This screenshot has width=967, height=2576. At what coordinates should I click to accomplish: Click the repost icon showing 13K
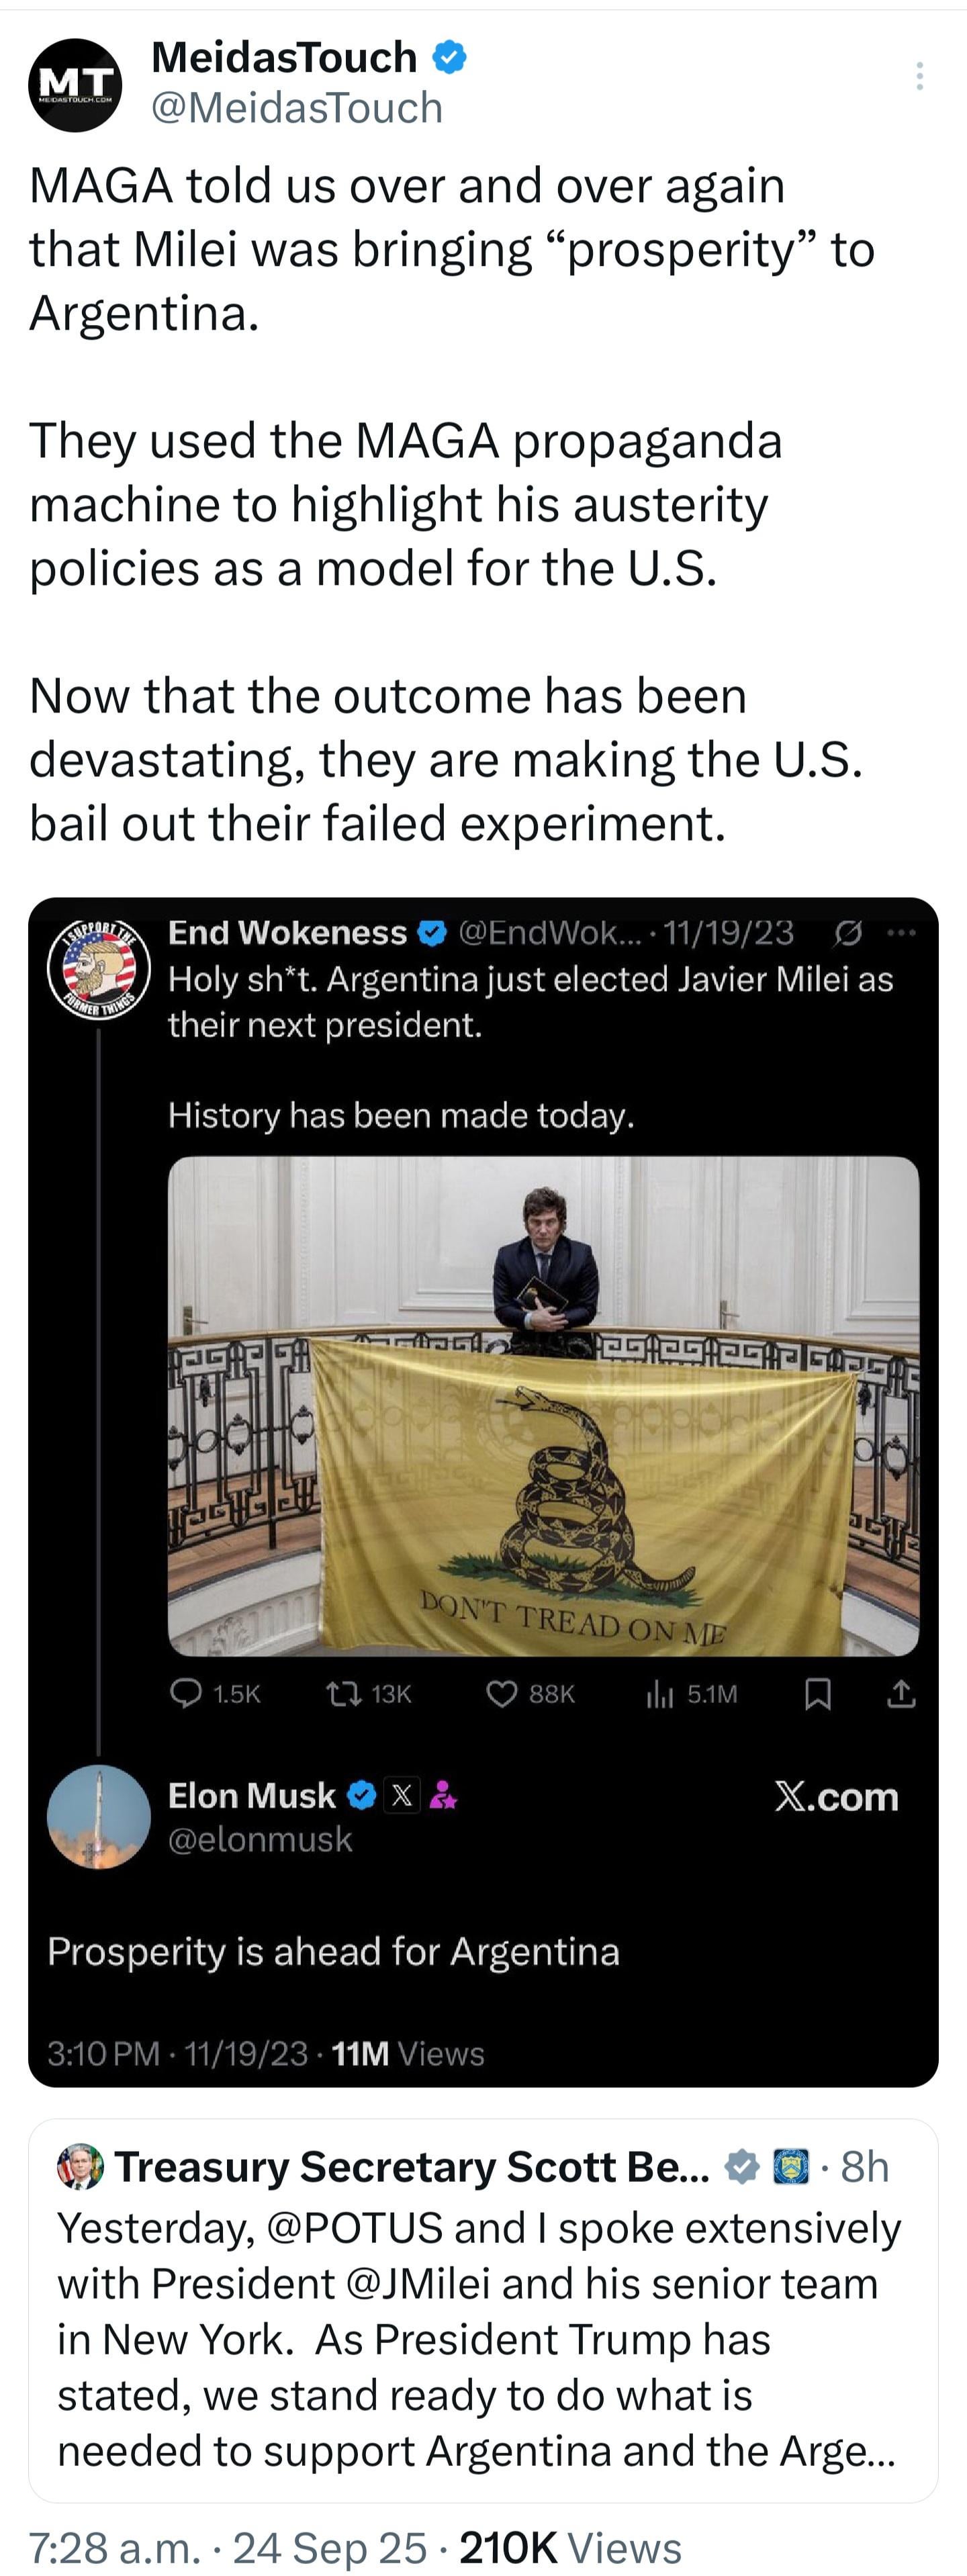[345, 1693]
